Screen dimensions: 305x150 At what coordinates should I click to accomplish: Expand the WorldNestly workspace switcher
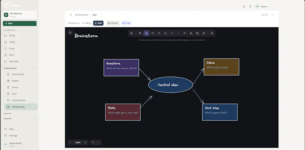(x=20, y=15)
